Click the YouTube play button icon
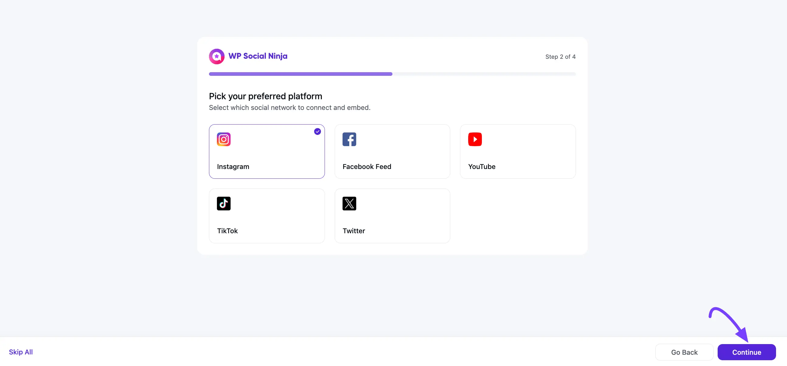 pyautogui.click(x=475, y=139)
